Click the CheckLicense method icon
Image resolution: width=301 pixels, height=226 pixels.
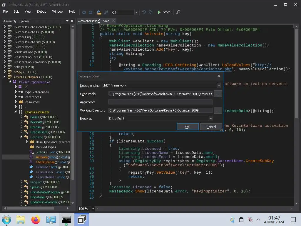coord(31,162)
